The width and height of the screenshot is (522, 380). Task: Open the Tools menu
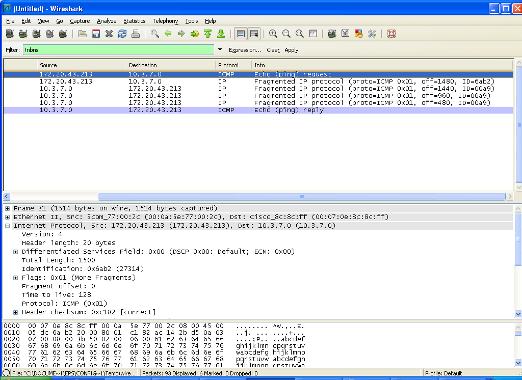pyautogui.click(x=192, y=21)
